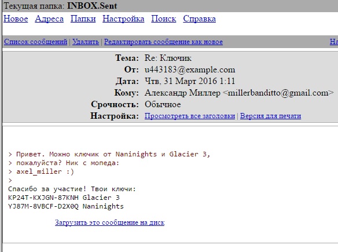This screenshot has width=338, height=252.
Task: Return to Список сообщений
Action: click(x=35, y=42)
